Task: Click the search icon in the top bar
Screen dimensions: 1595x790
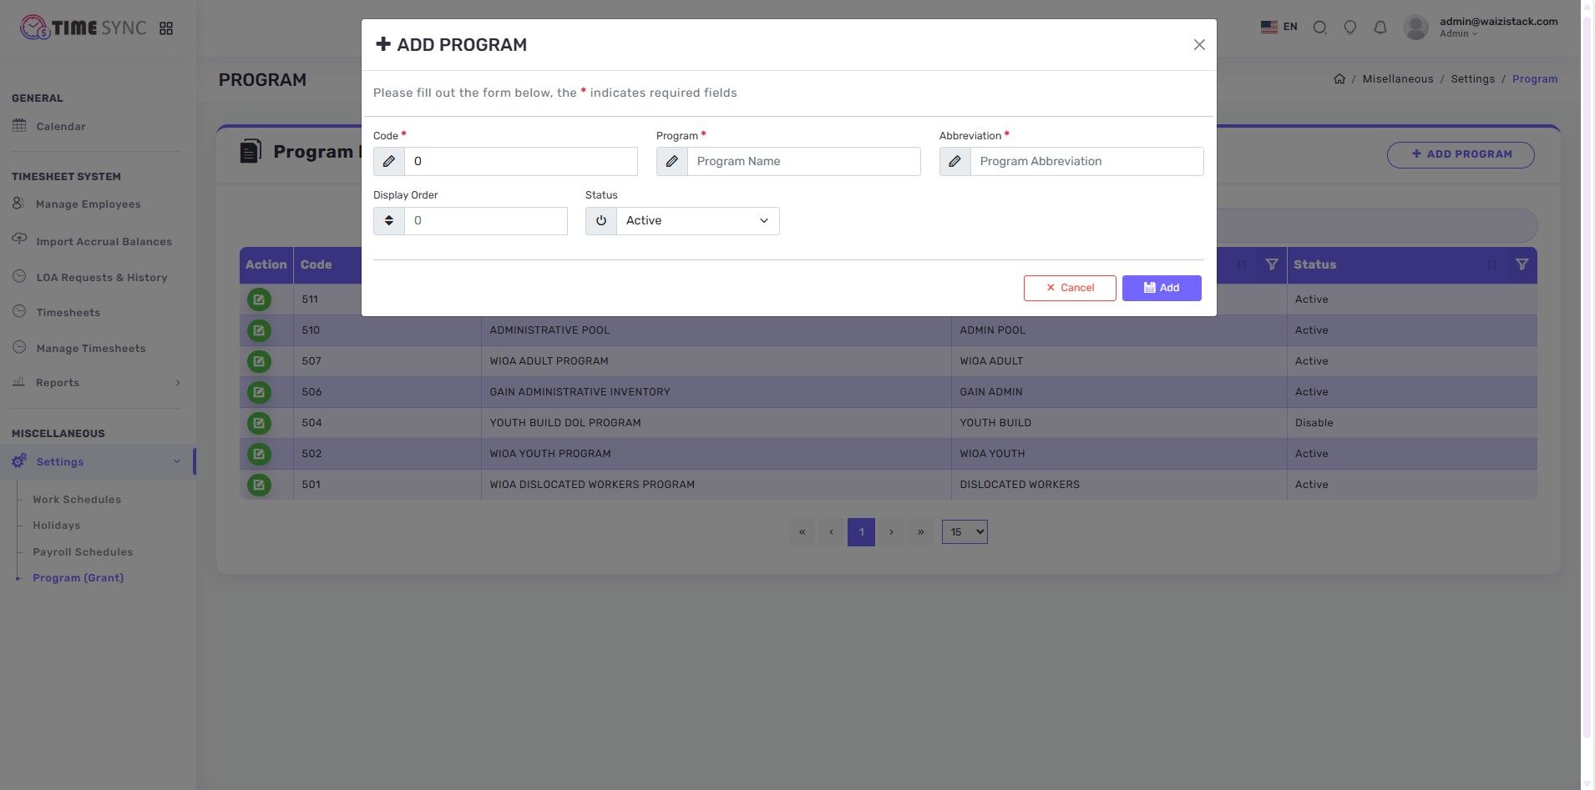Action: (1319, 28)
